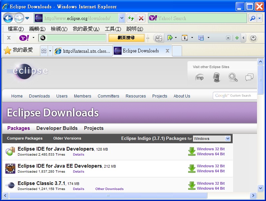Image resolution: width=266 pixels, height=201 pixels.
Task: Switch to internal.ntu.class tab
Action: click(x=83, y=51)
